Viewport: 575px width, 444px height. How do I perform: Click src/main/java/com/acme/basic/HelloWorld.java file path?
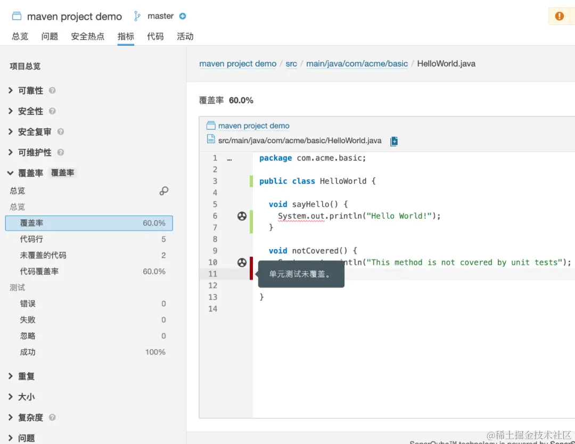pos(300,141)
